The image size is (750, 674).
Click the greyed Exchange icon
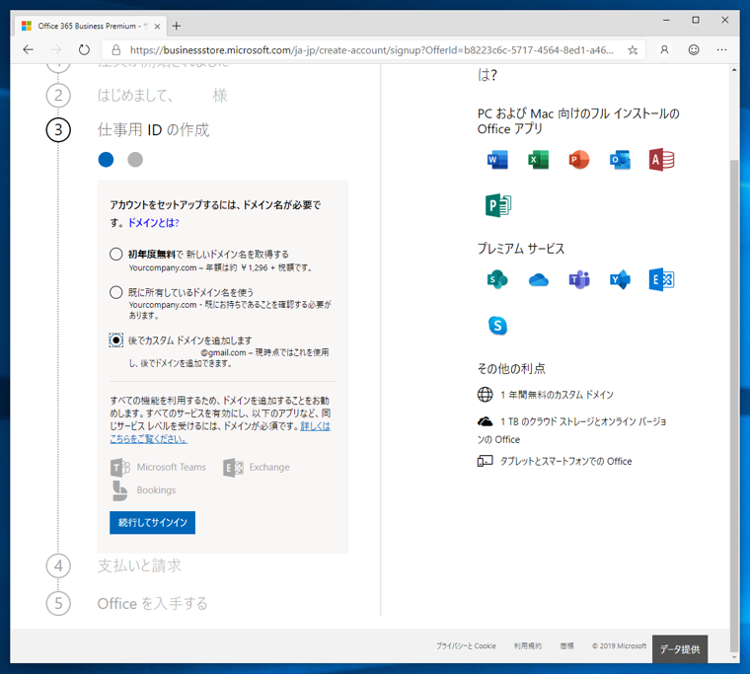click(x=233, y=468)
